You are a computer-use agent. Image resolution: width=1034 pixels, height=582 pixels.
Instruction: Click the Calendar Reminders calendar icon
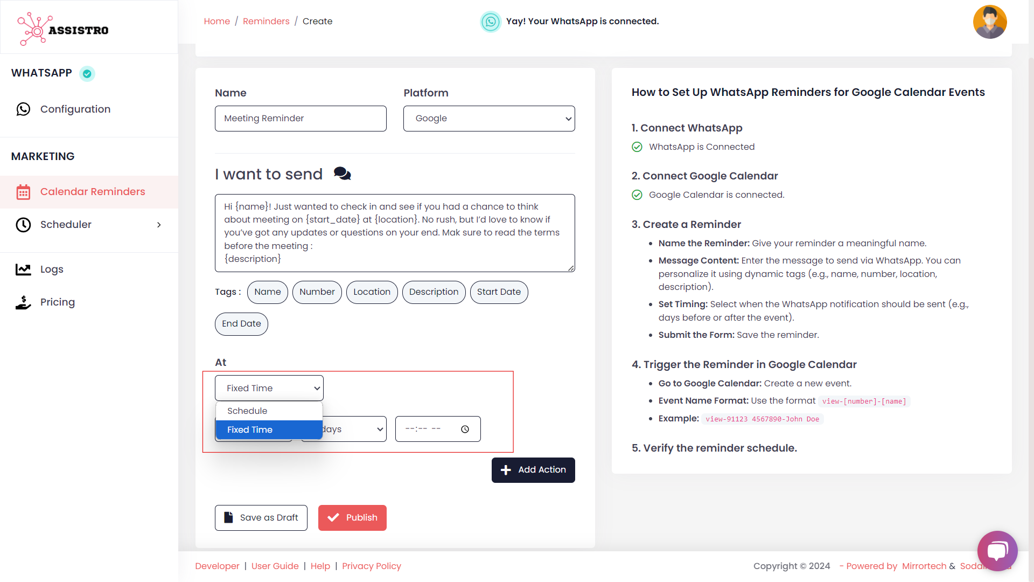(23, 192)
